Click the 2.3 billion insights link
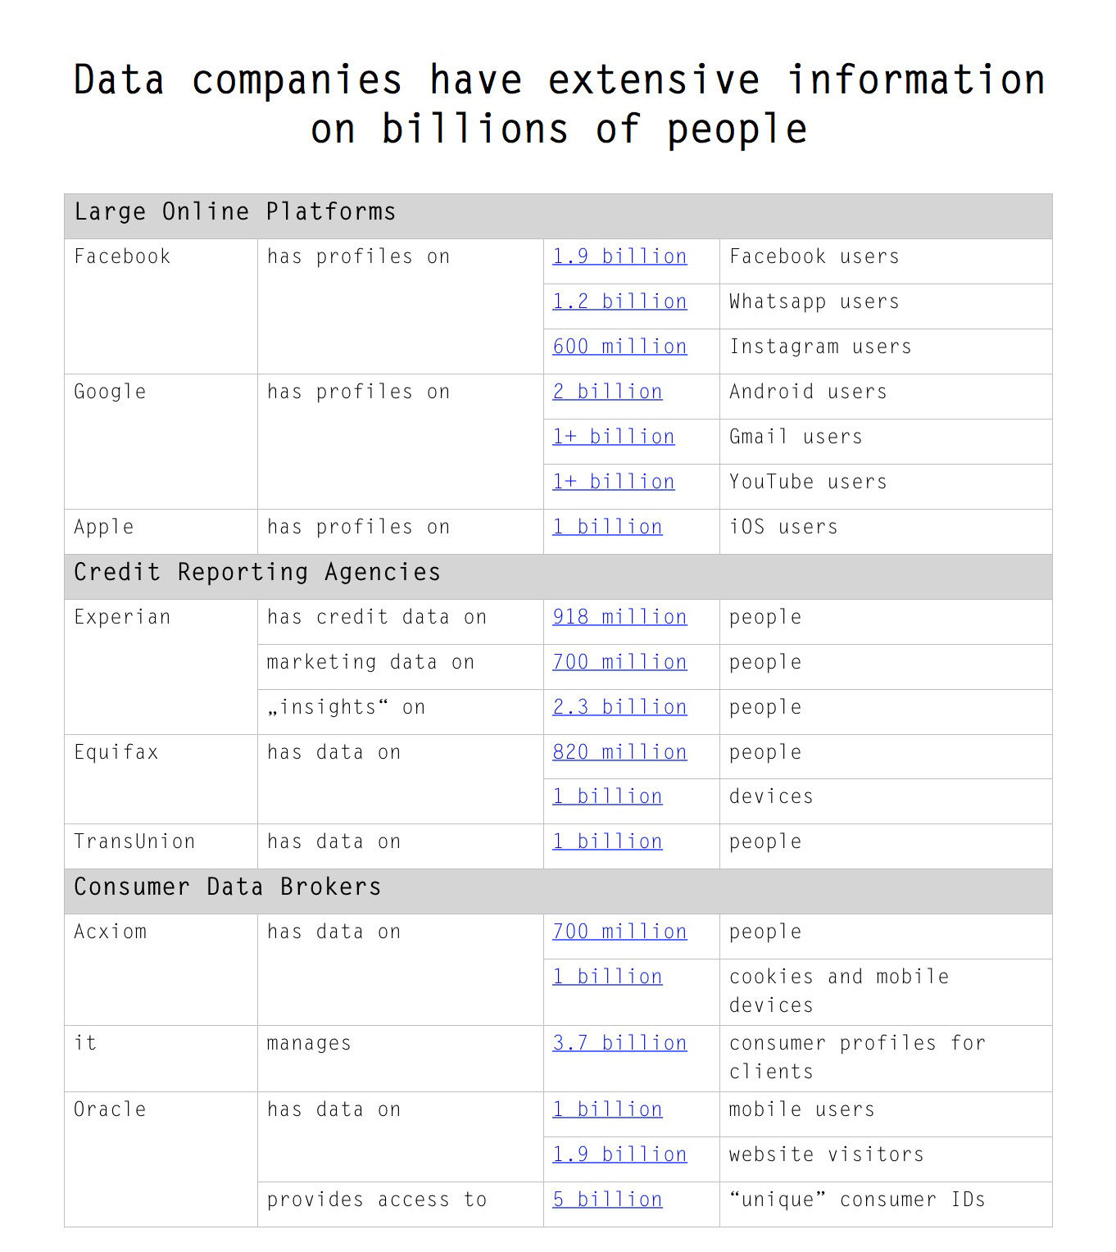The width and height of the screenshot is (1116, 1252). click(619, 708)
